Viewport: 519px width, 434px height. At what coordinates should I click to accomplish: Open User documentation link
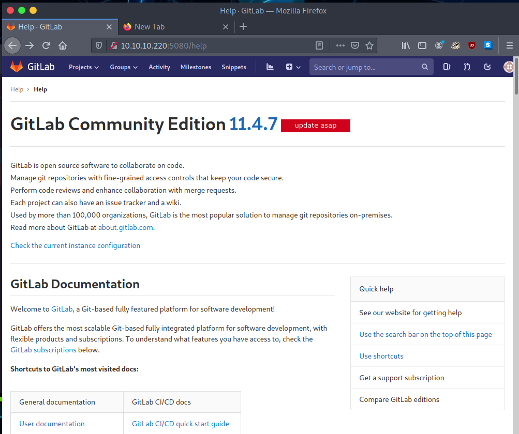pos(52,424)
